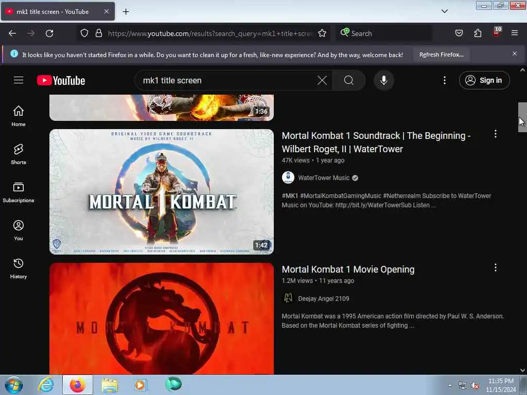Close the mk1 title screen tab
This screenshot has width=527, height=395.
point(106,11)
